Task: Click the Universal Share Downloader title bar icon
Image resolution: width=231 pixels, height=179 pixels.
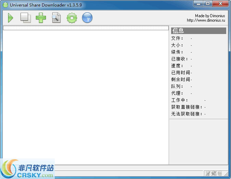Action: (x=5, y=5)
